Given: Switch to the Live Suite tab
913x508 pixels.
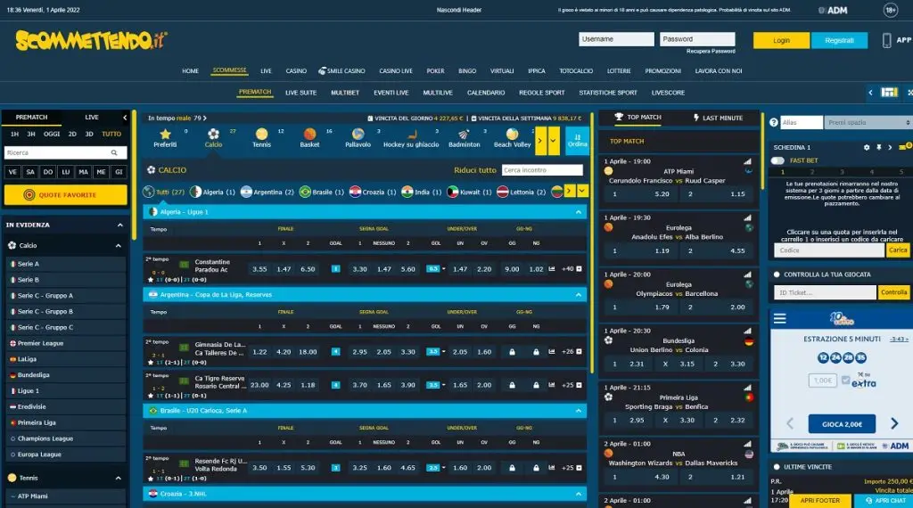Looking at the screenshot, I should (x=301, y=93).
